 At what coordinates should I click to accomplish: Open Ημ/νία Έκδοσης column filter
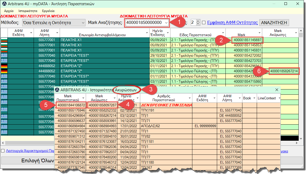point(168,33)
